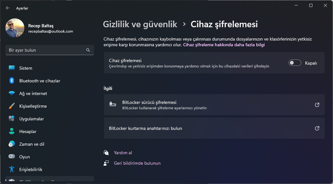Click Geri bildirimde bulunun link
The height and width of the screenshot is (184, 333).
point(137,163)
